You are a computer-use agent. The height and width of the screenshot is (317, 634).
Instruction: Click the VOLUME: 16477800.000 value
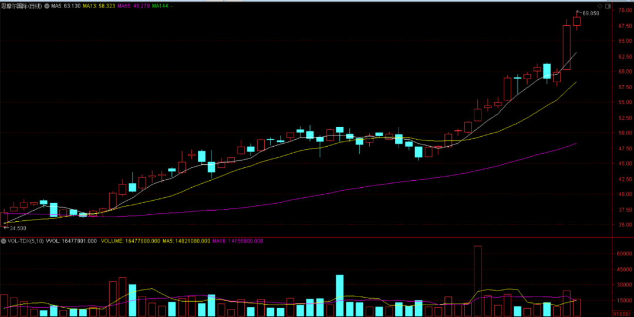pyautogui.click(x=130, y=241)
